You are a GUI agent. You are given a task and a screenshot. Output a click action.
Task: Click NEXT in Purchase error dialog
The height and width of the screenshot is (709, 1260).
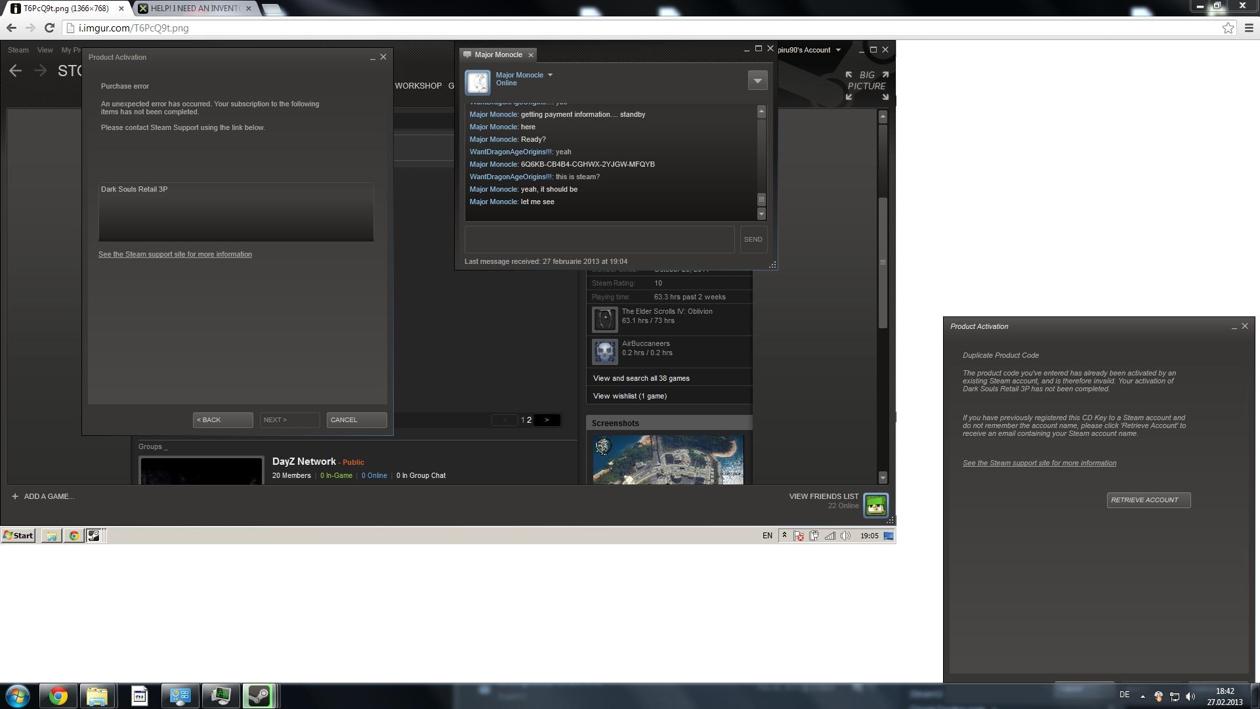289,420
